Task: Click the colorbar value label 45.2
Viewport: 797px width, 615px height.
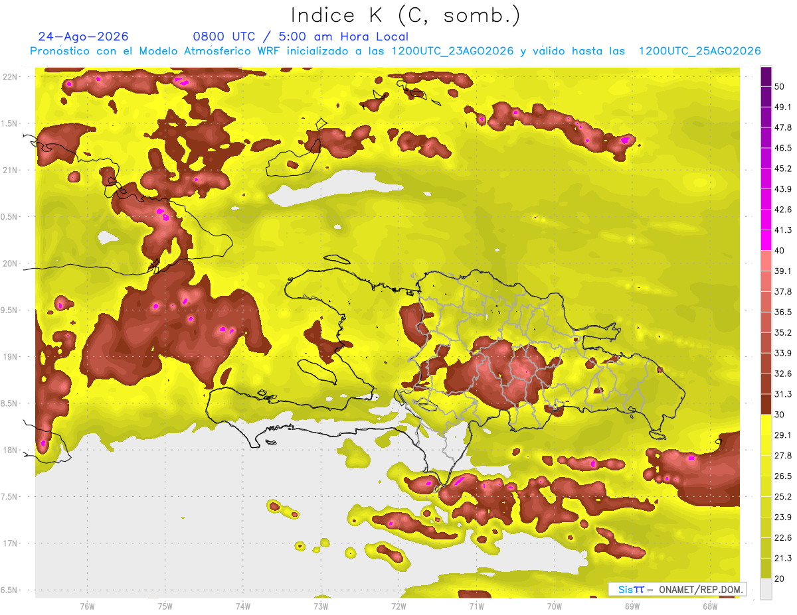Action: click(783, 169)
